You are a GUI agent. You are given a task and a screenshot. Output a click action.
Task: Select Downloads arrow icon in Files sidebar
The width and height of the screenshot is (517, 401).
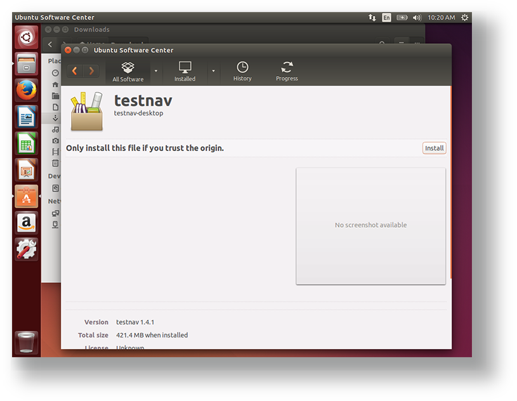tap(55, 118)
